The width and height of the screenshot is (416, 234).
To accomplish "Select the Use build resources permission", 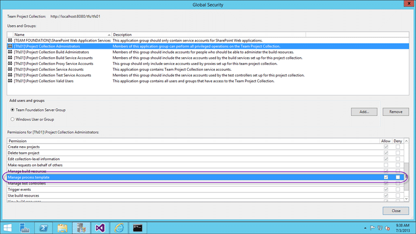I will tap(205, 196).
